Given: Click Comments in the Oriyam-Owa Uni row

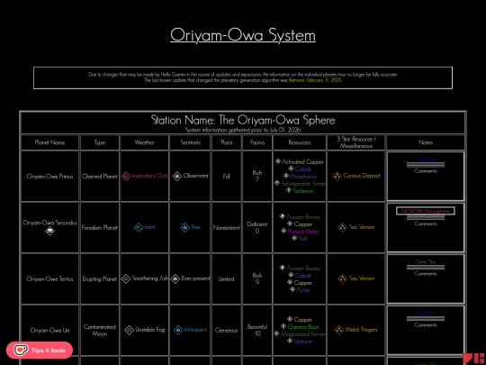Looking at the screenshot, I should [x=426, y=325].
